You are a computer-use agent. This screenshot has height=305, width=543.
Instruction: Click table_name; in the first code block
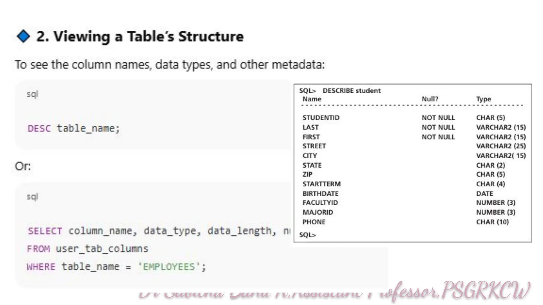click(x=88, y=129)
